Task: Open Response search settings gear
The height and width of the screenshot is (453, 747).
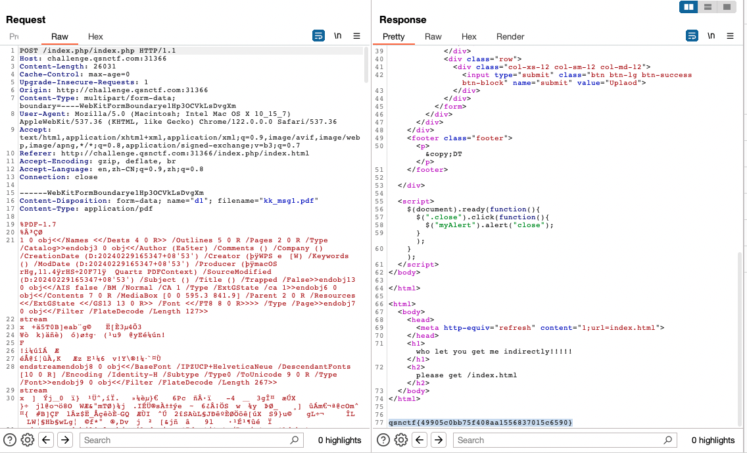Action: [x=400, y=440]
